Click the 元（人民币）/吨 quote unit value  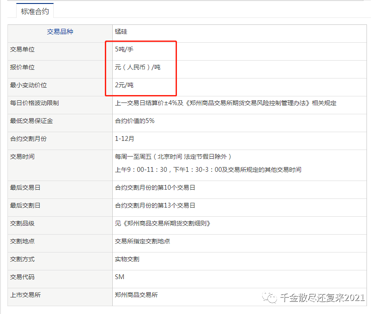coord(138,67)
